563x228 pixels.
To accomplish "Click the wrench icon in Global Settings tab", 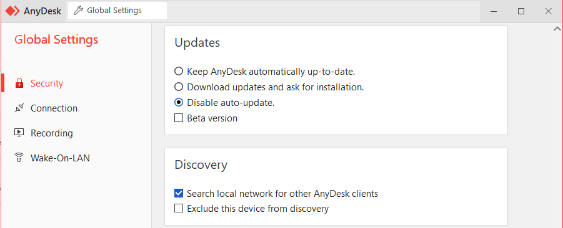I will click(x=78, y=11).
